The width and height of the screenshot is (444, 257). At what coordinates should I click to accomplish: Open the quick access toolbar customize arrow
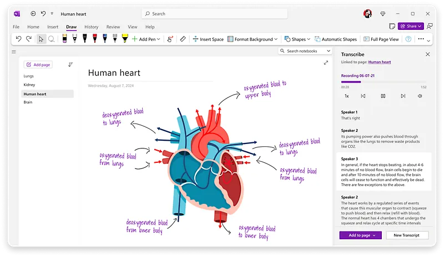click(52, 13)
